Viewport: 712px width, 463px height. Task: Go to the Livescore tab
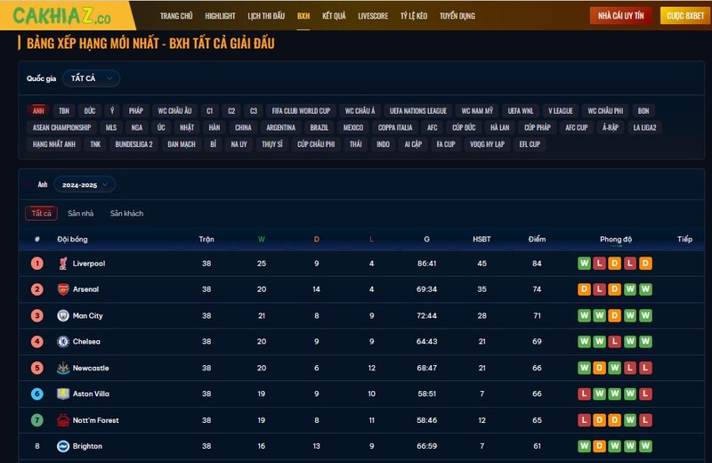point(373,16)
